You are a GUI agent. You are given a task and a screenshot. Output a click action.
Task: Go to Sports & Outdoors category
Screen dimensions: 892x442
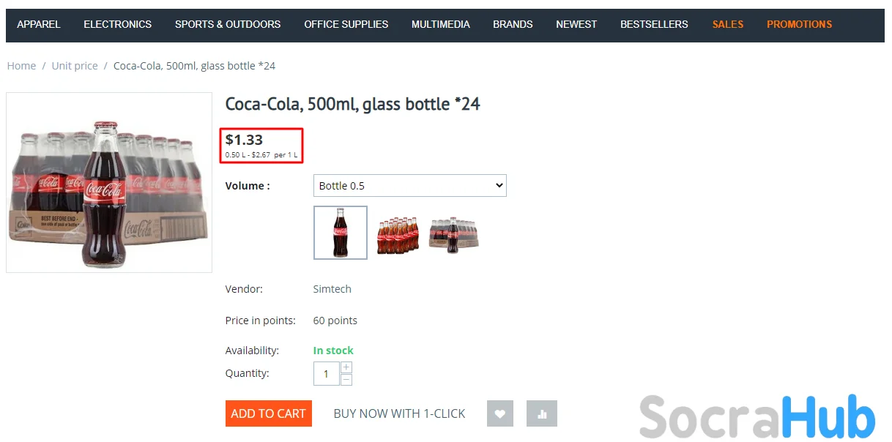tap(228, 24)
